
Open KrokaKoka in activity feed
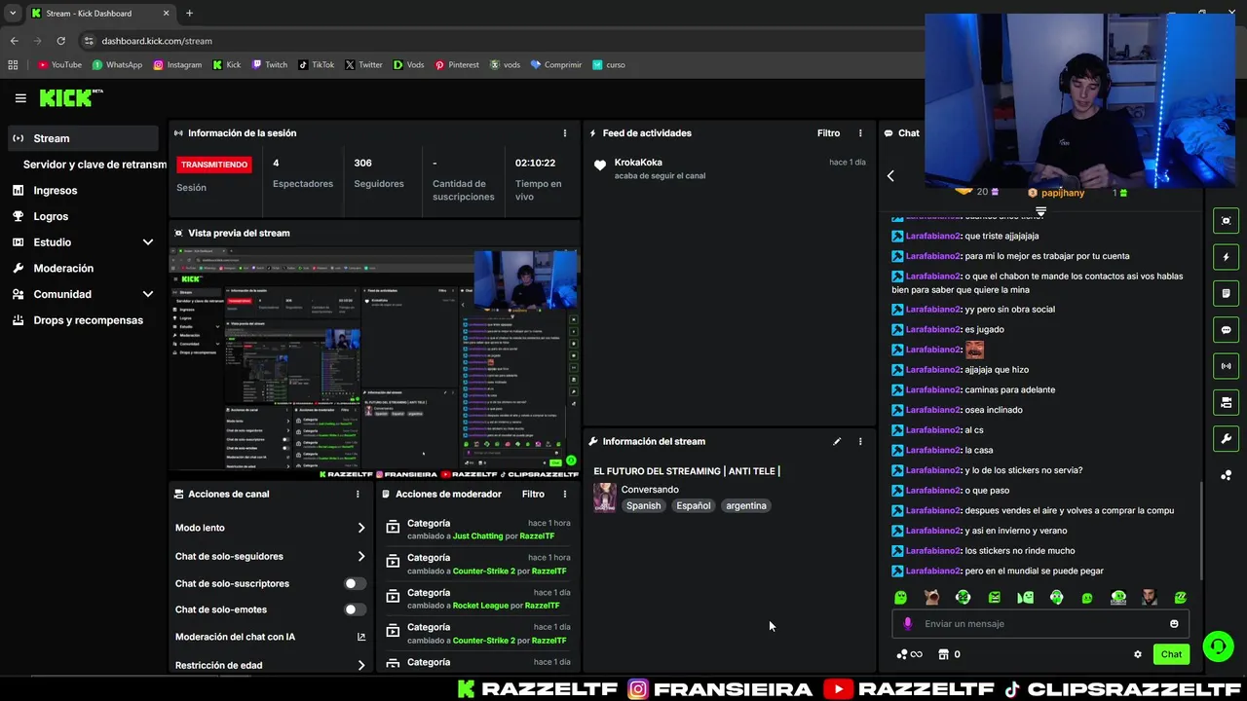click(638, 163)
